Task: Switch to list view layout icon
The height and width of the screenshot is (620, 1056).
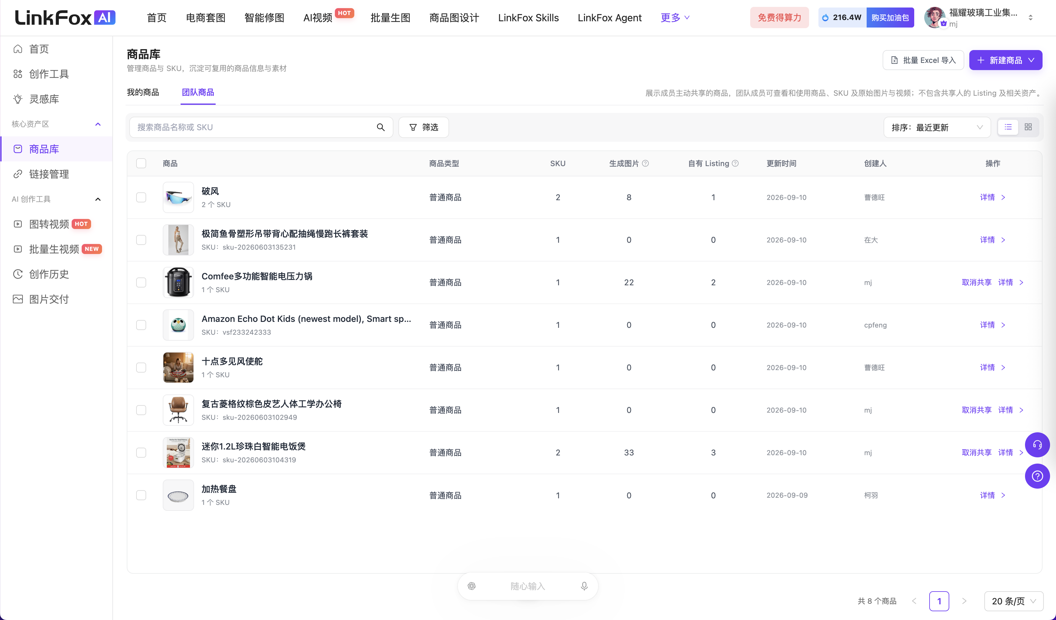Action: pyautogui.click(x=1008, y=127)
